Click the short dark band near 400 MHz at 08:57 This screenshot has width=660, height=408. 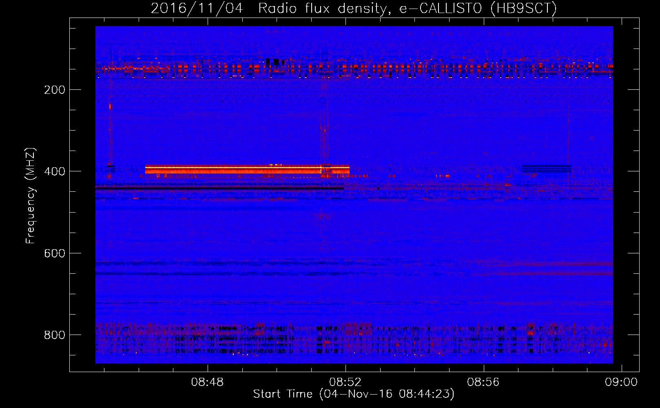click(x=547, y=169)
